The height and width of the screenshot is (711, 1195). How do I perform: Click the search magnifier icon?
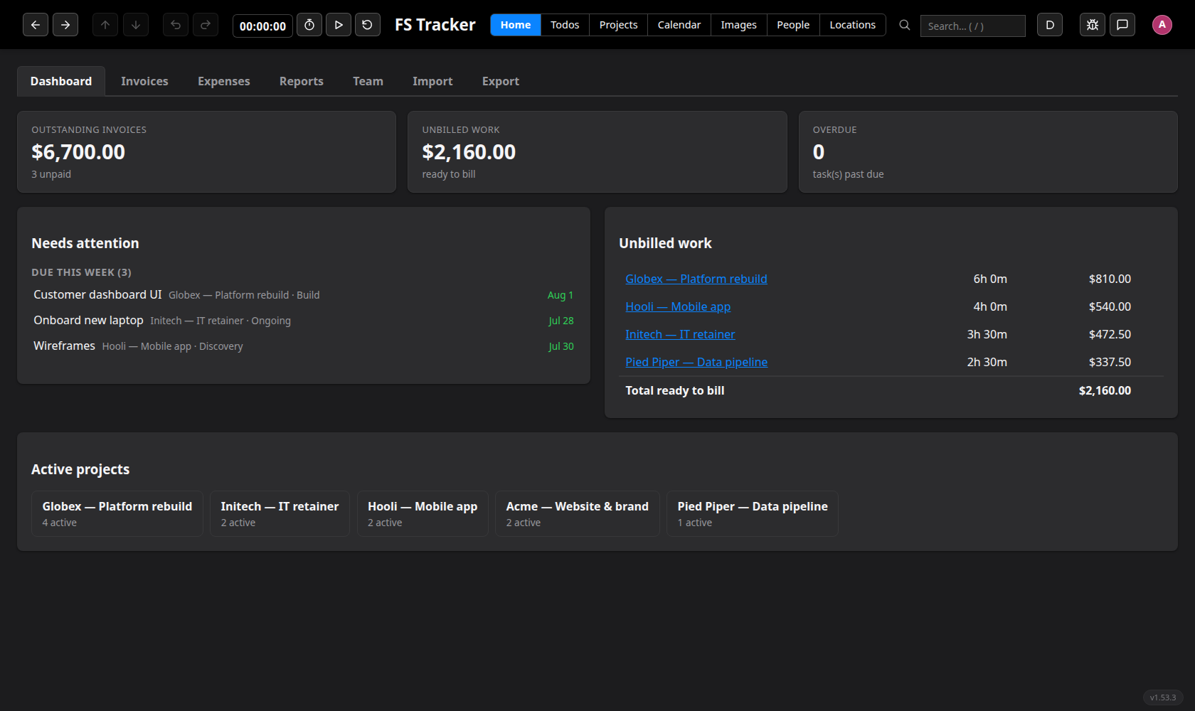coord(905,25)
